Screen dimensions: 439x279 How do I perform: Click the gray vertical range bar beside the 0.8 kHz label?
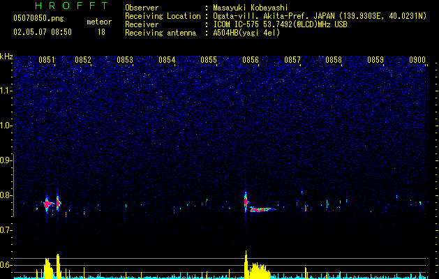14,186
